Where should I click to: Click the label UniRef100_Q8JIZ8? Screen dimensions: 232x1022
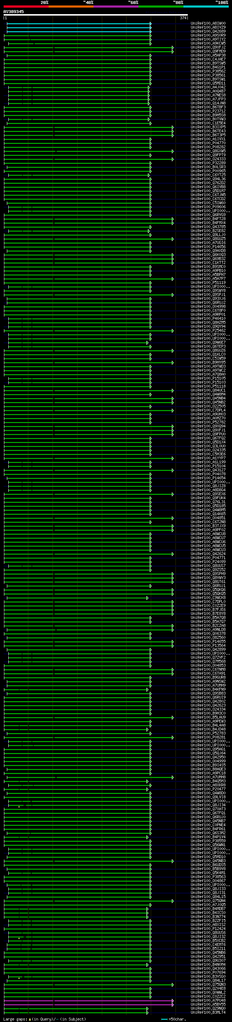coord(208,485)
